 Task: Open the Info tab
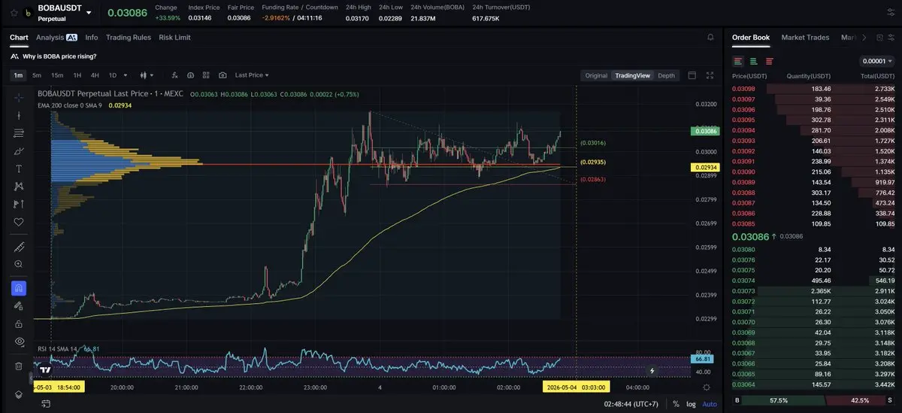pos(92,37)
